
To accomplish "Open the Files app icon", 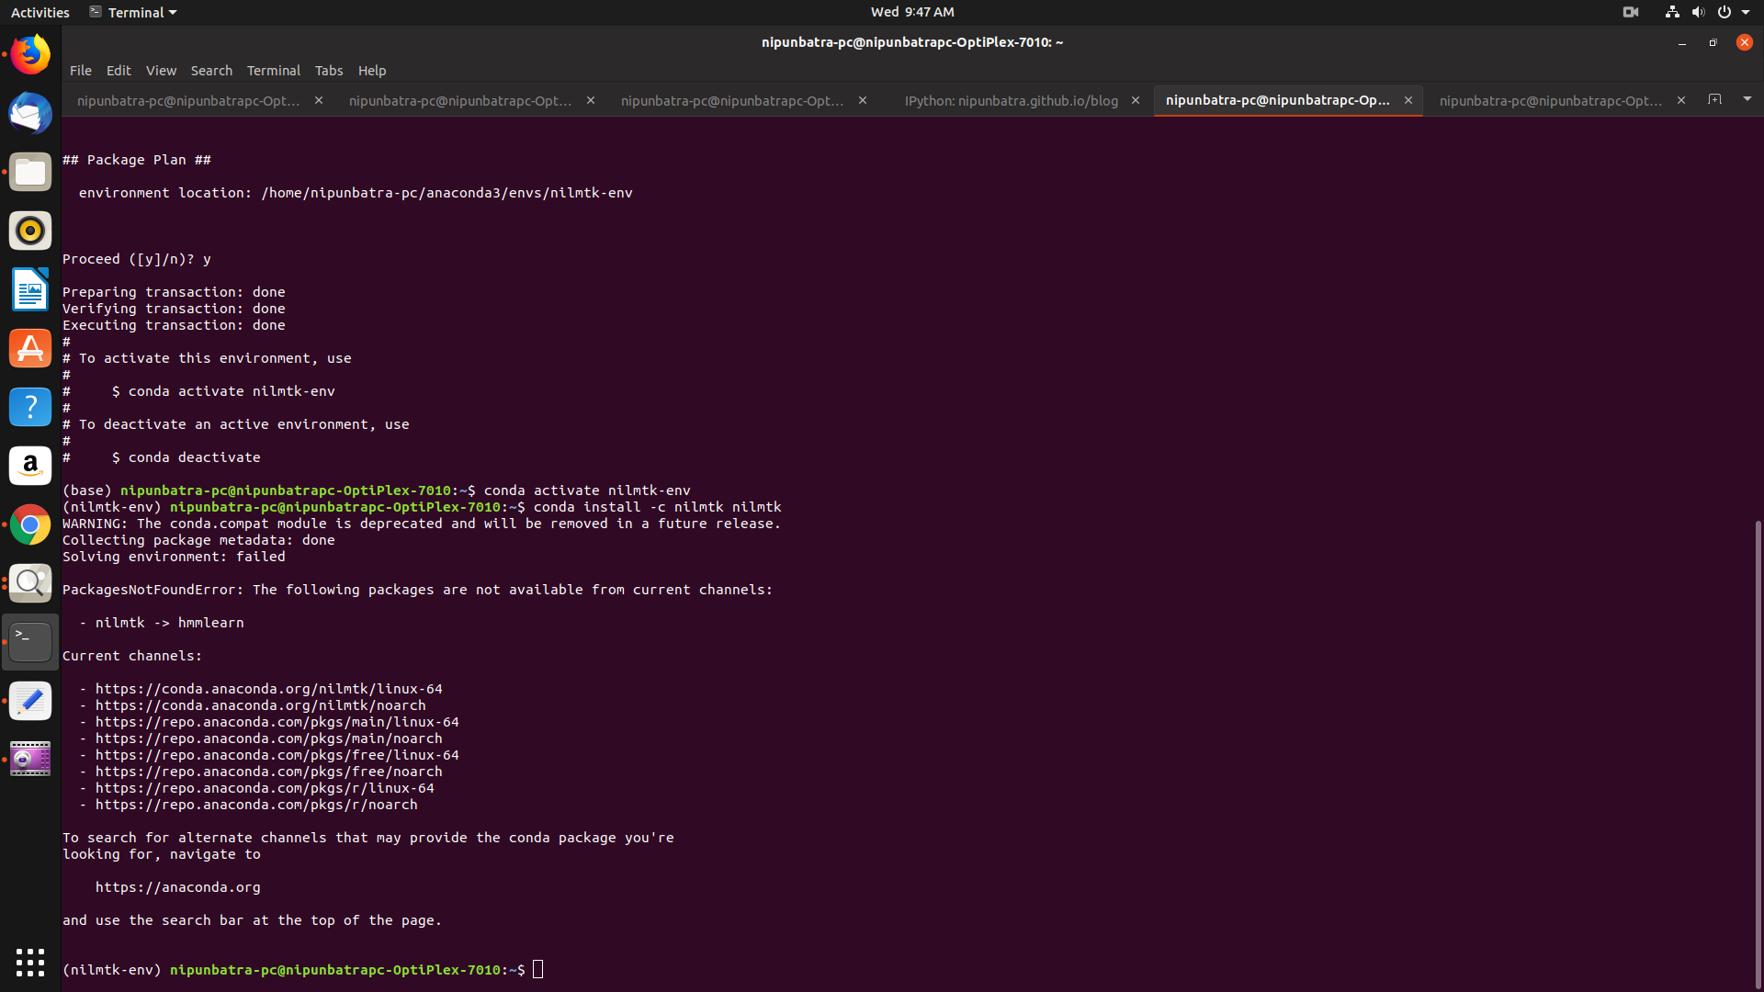I will (30, 172).
